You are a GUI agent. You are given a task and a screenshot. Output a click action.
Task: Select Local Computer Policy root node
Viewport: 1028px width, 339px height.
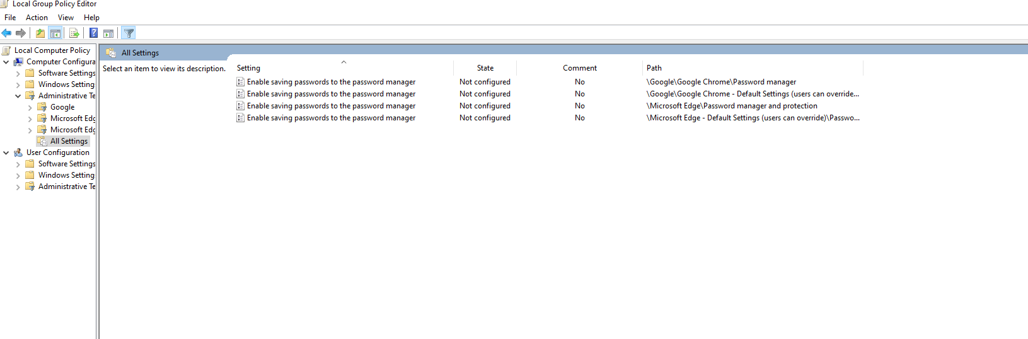(x=52, y=50)
